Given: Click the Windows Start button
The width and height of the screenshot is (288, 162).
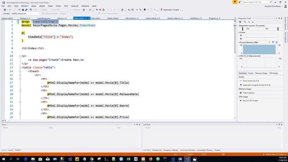Looking at the screenshot, I should pyautogui.click(x=4, y=159).
